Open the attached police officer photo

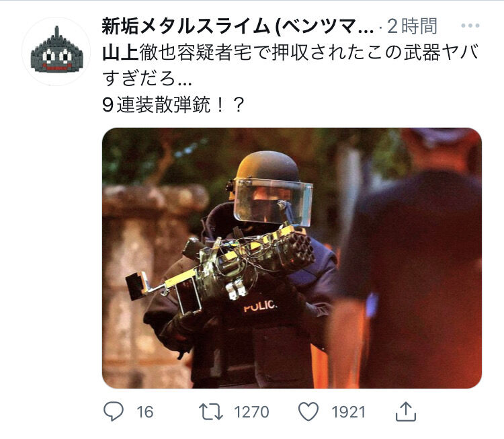click(292, 258)
